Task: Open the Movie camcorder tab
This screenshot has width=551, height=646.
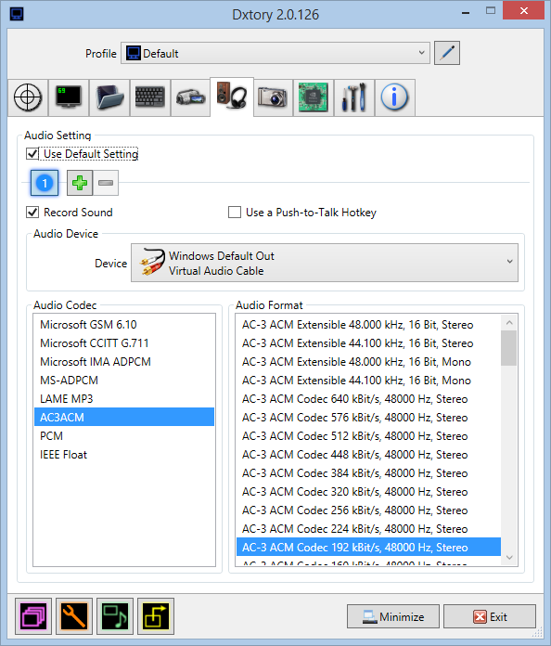Action: pyautogui.click(x=190, y=97)
